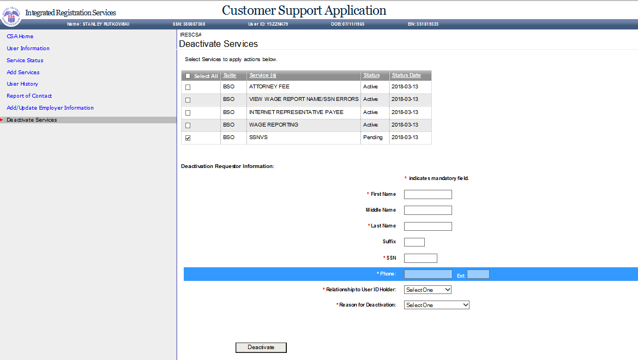Image resolution: width=638 pixels, height=360 pixels.
Task: Open Add Services in sidebar
Action: coord(23,73)
